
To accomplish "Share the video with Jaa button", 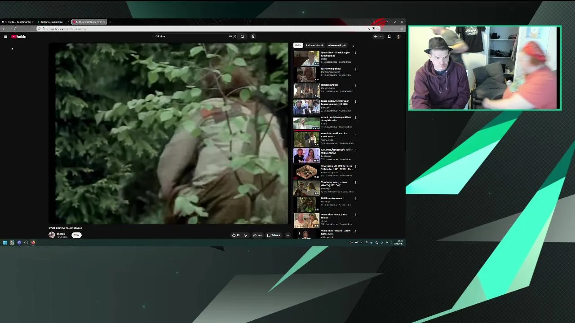I will (x=257, y=235).
